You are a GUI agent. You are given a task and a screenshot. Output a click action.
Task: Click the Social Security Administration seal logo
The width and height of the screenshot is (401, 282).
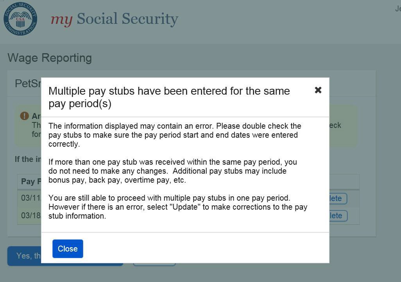(20, 19)
